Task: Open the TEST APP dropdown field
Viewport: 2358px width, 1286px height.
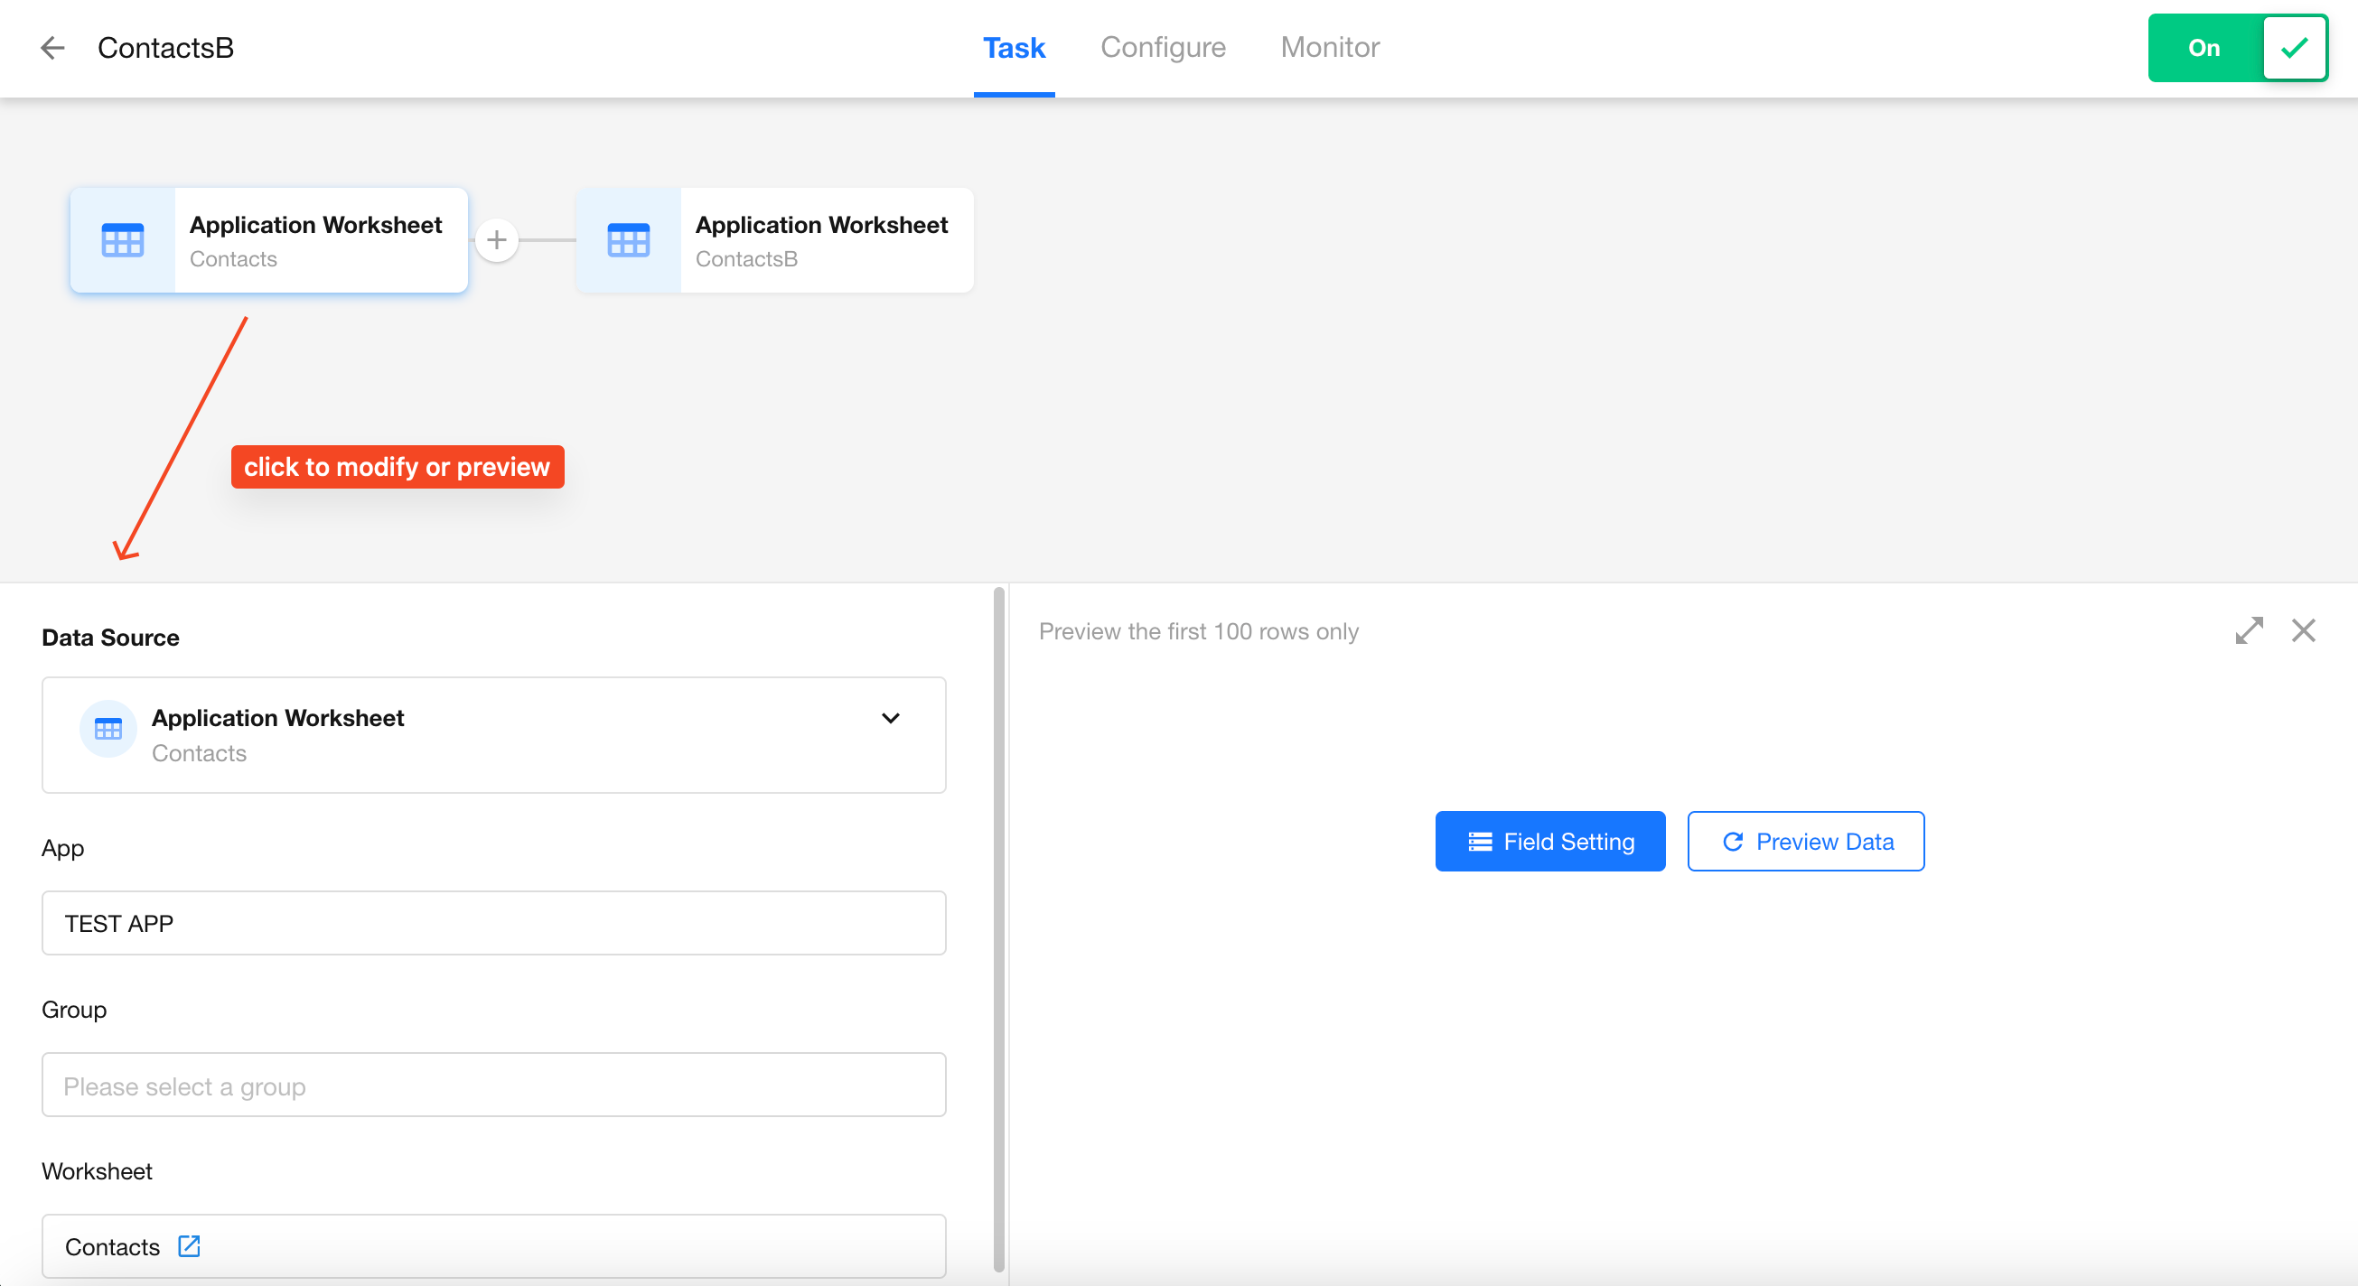Action: pos(493,924)
